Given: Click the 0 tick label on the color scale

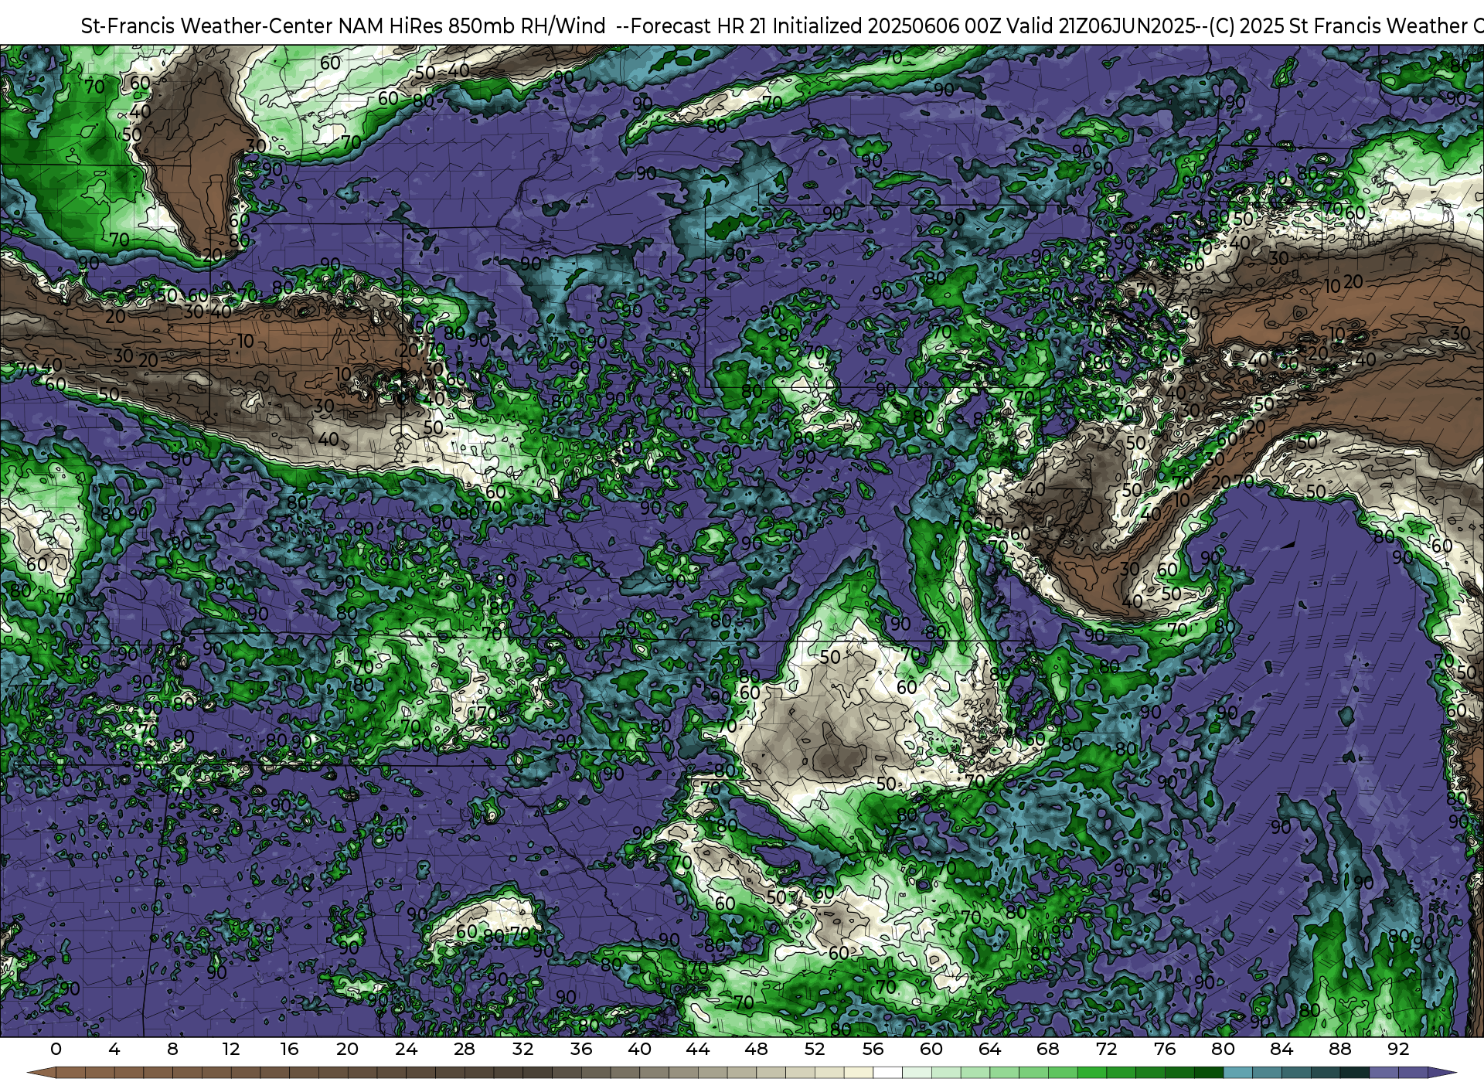Looking at the screenshot, I should (56, 1049).
